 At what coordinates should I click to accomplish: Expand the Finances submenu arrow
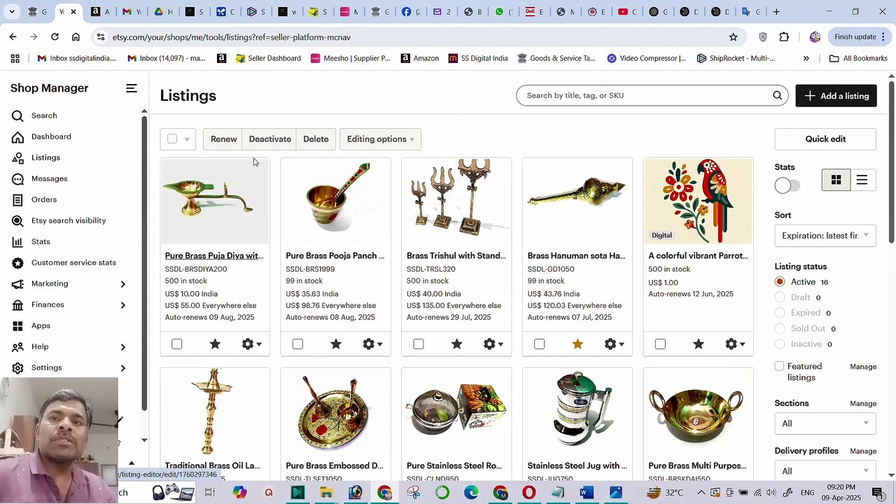coord(123,304)
